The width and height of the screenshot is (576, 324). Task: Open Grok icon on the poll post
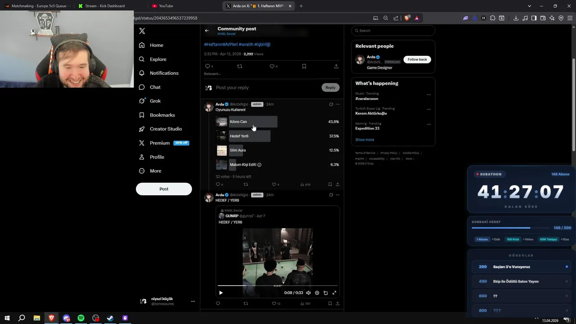(x=331, y=104)
